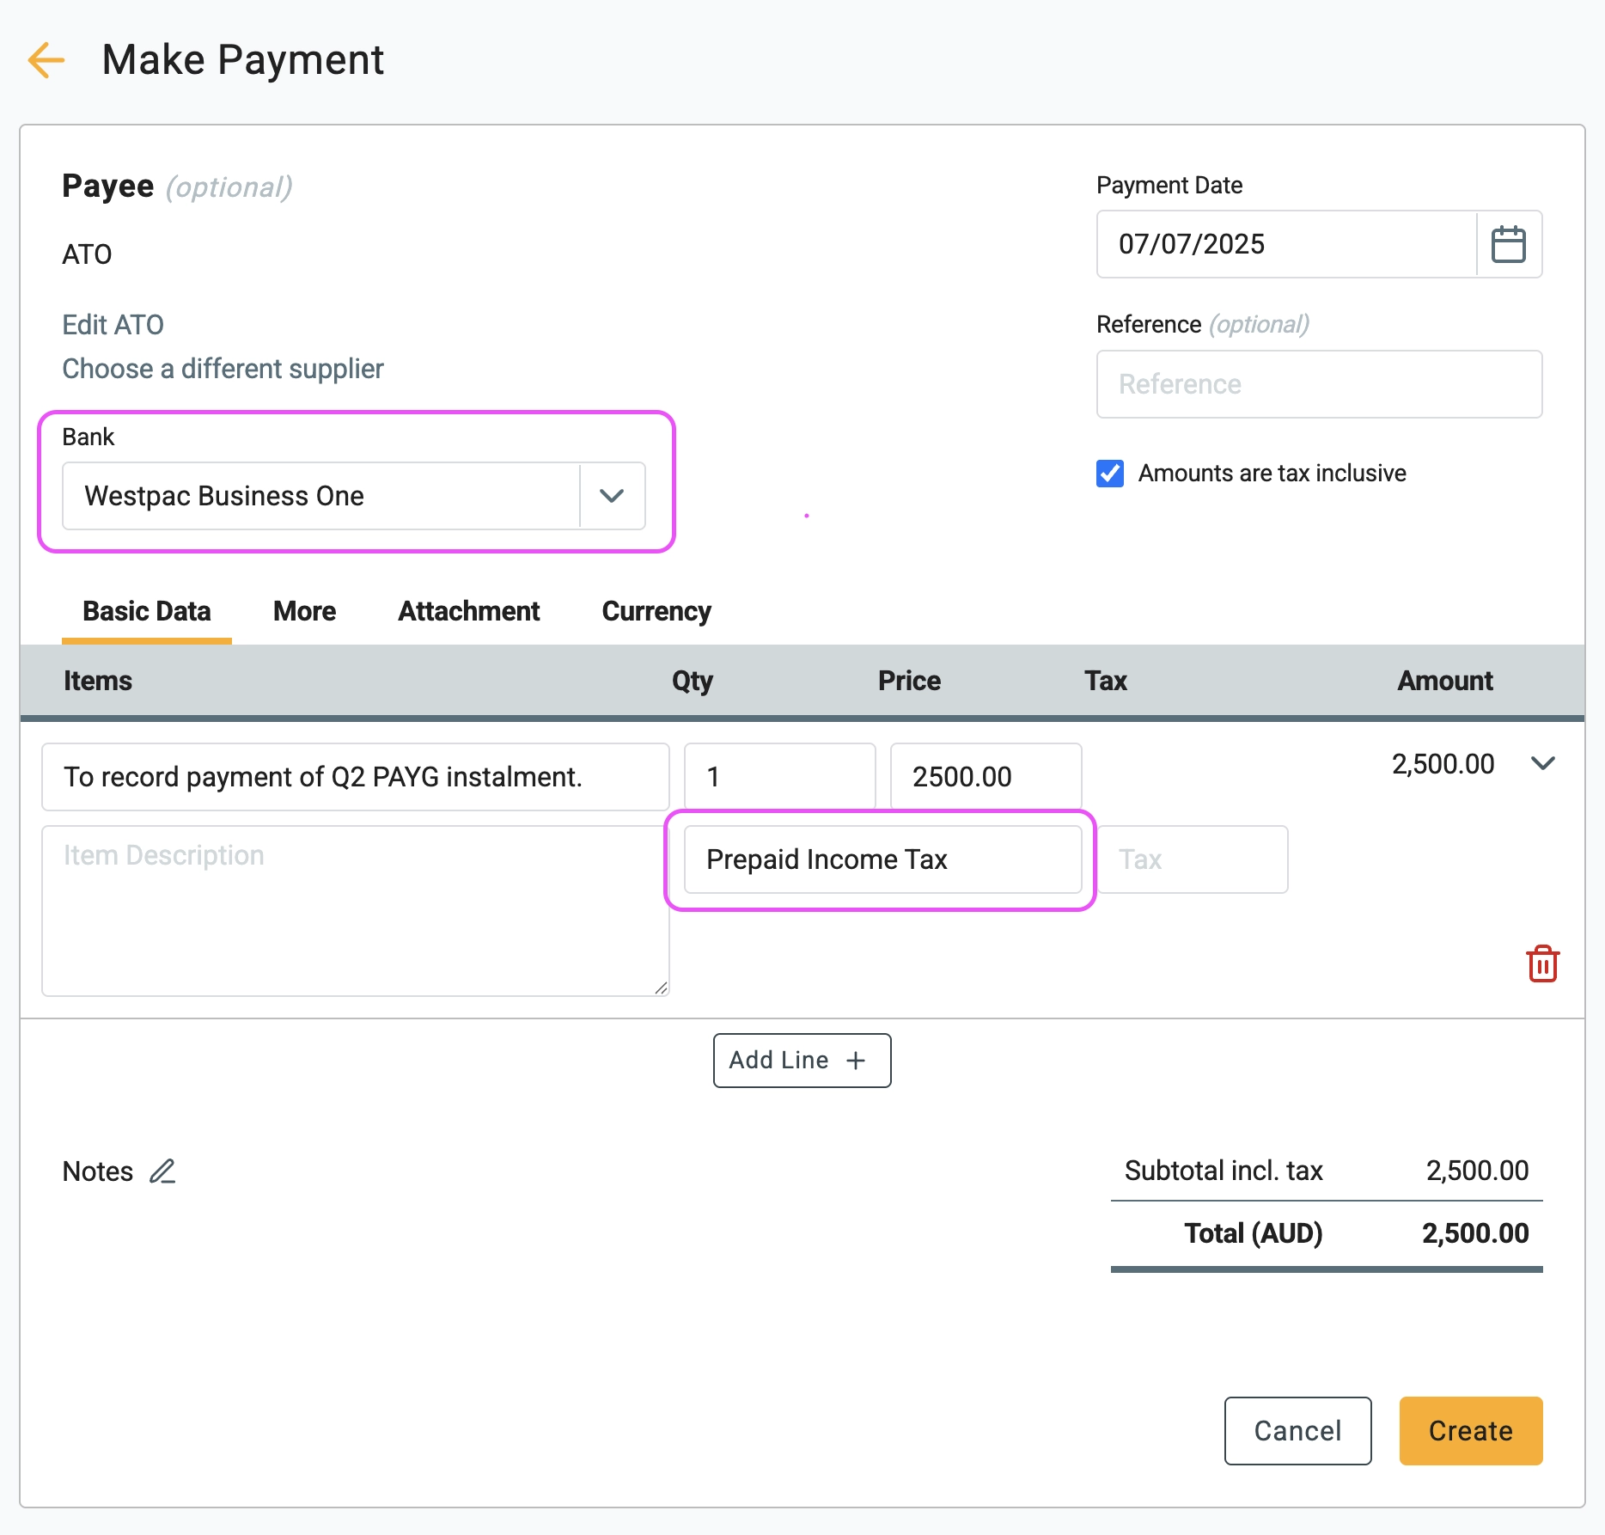Click the Qty field showing 1
Image resolution: width=1605 pixels, height=1535 pixels.
[x=779, y=777]
